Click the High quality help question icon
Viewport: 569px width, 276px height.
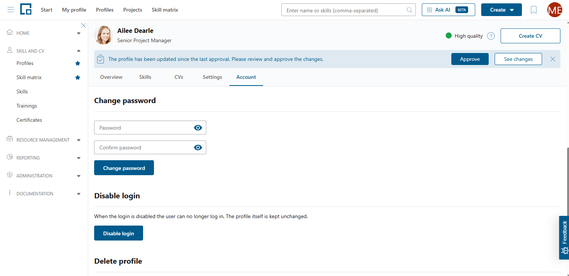click(491, 36)
